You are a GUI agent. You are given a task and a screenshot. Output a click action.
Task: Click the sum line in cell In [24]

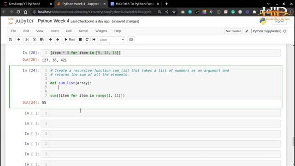[87, 95]
